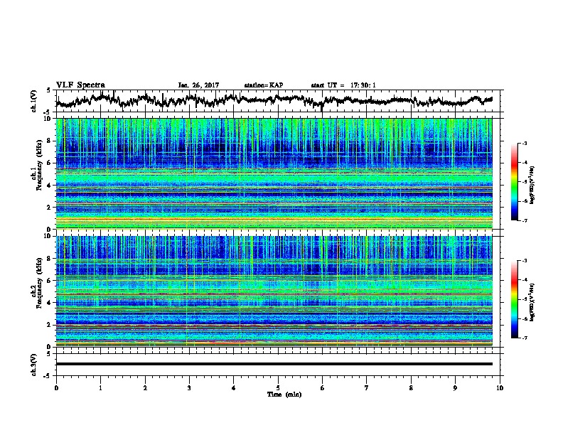Click the "-3" label on upper color bar
This screenshot has width=563, height=435.
(x=524, y=144)
